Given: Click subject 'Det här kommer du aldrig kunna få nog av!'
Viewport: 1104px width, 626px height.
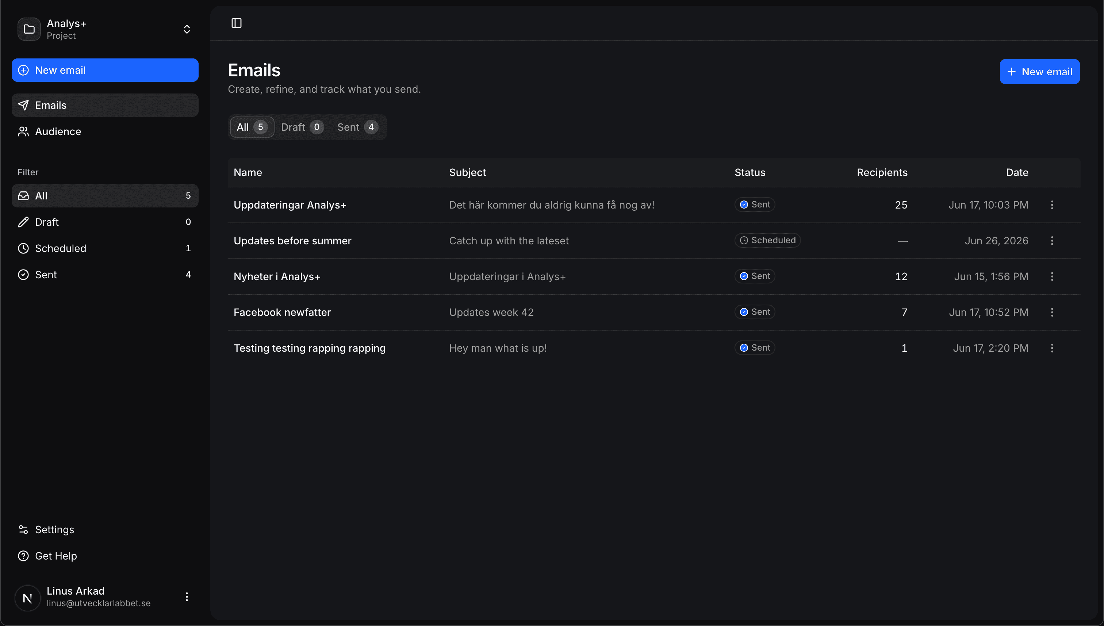Looking at the screenshot, I should click(x=551, y=205).
